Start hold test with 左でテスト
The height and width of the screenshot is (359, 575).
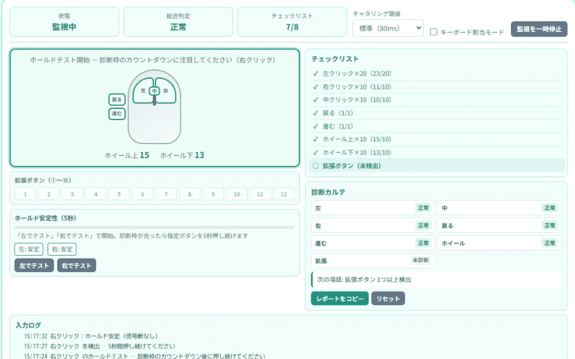point(34,265)
